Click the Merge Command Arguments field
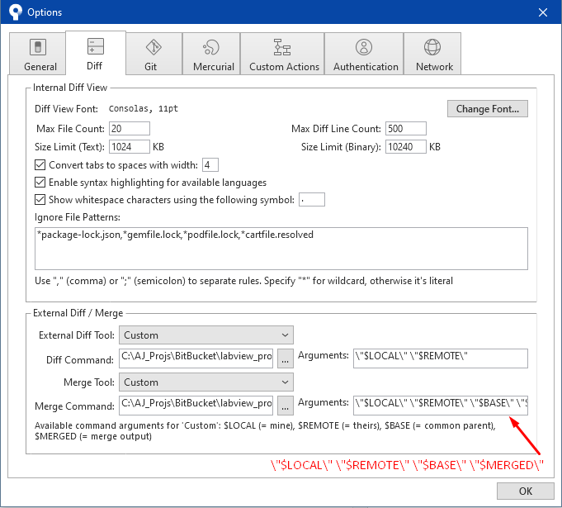 [440, 405]
